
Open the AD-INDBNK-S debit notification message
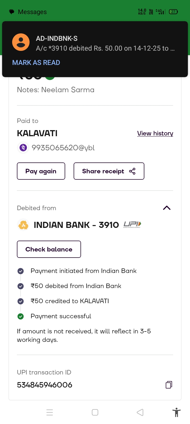[x=105, y=44]
